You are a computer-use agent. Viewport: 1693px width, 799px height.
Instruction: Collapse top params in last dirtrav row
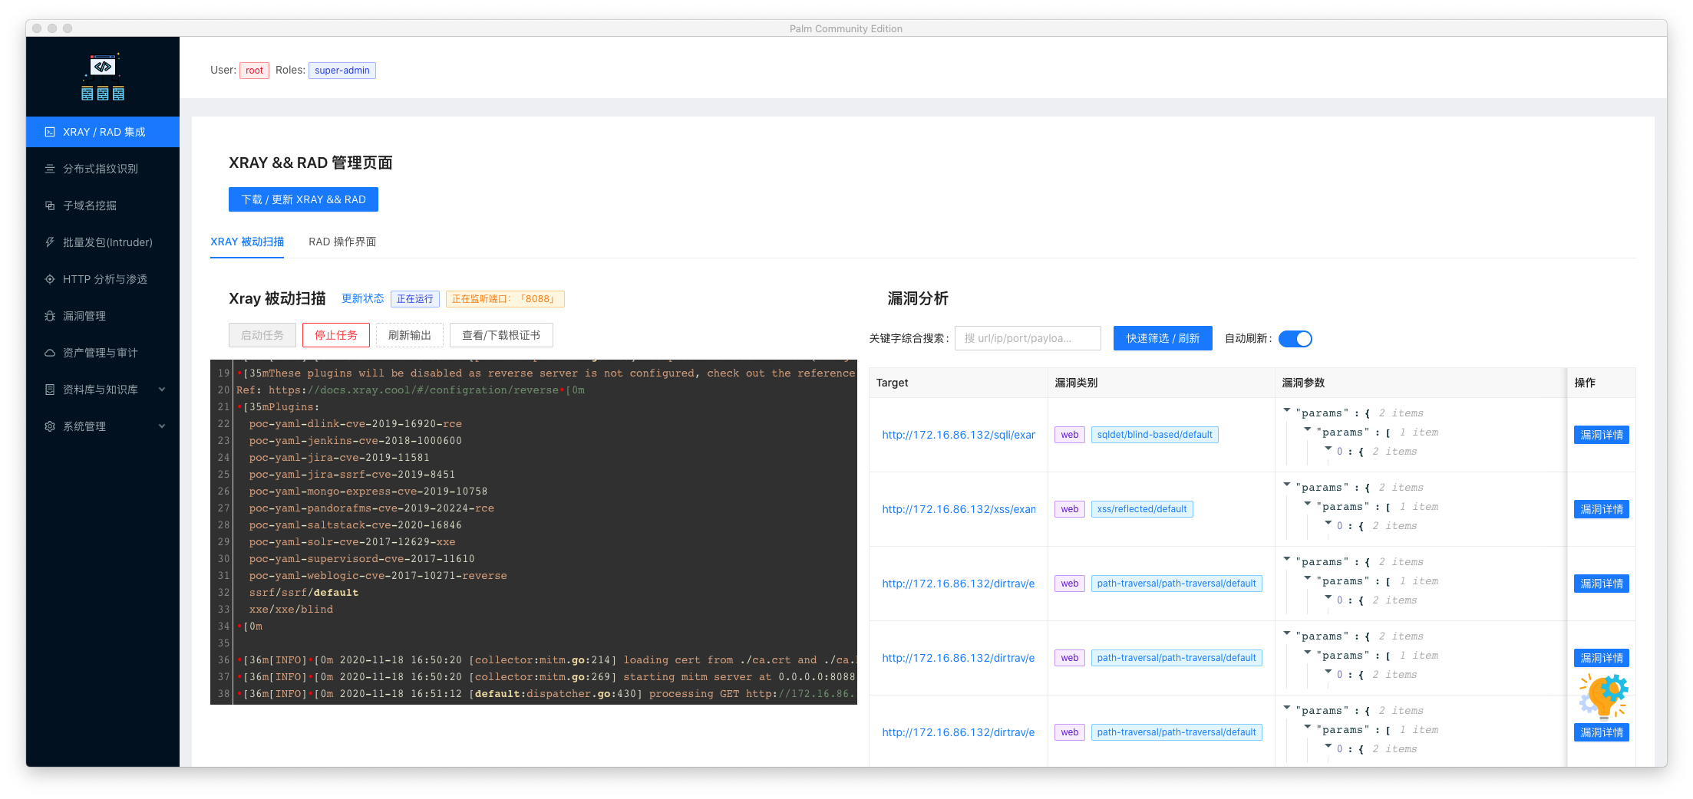click(1287, 709)
